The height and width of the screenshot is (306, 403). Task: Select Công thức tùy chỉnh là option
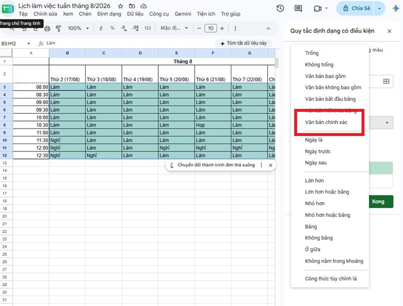click(330, 279)
